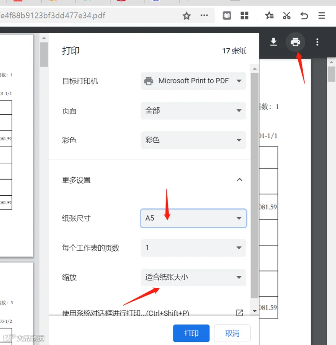Open the paper size dropdown A5
Screen dimensions: 336x345
point(193,218)
